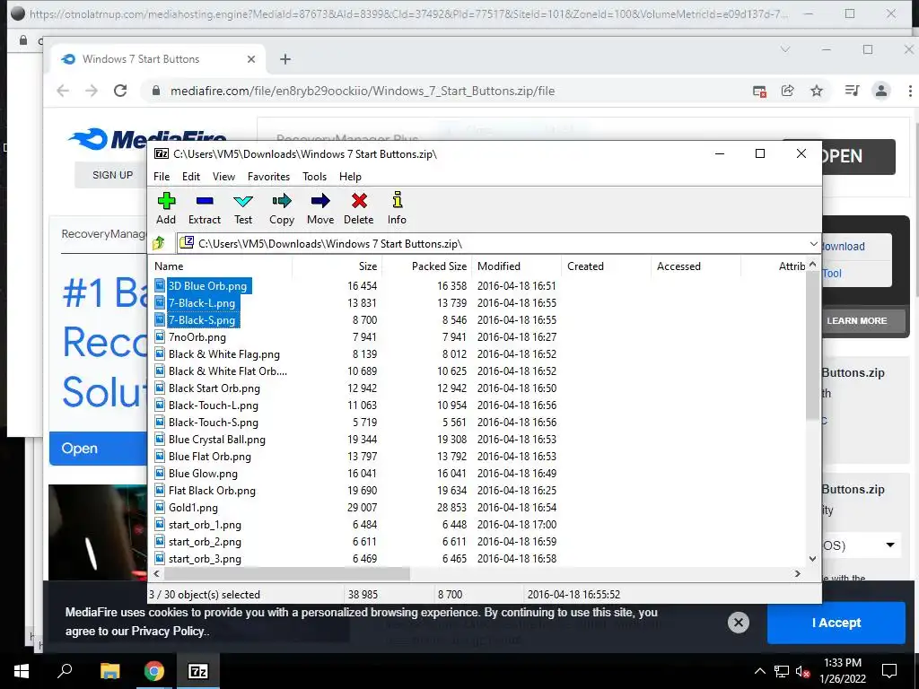Expand the 7-Zip address path dropdown

pos(813,244)
